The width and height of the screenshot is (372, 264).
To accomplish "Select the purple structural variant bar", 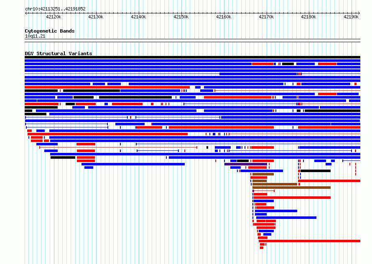I will pyautogui.click(x=246, y=164).
